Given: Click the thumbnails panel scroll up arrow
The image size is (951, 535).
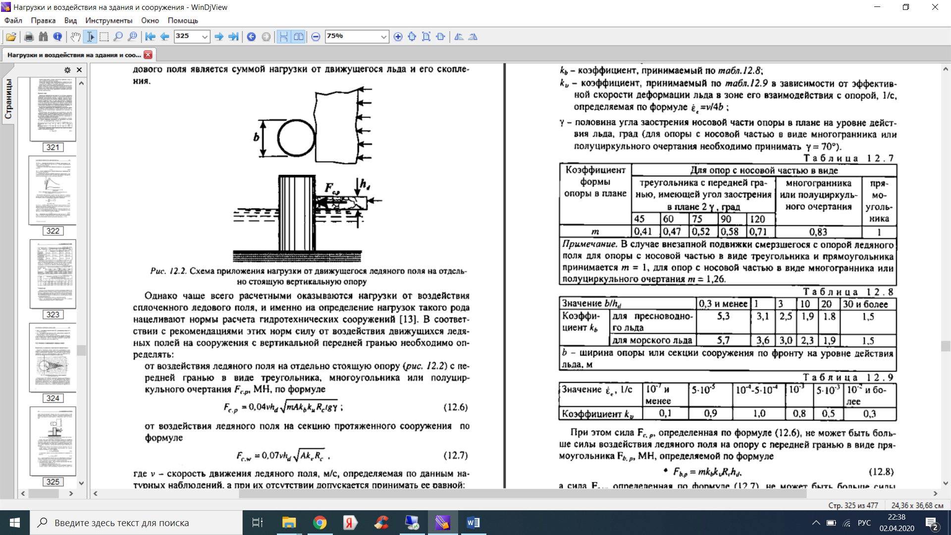Looking at the screenshot, I should click(81, 83).
